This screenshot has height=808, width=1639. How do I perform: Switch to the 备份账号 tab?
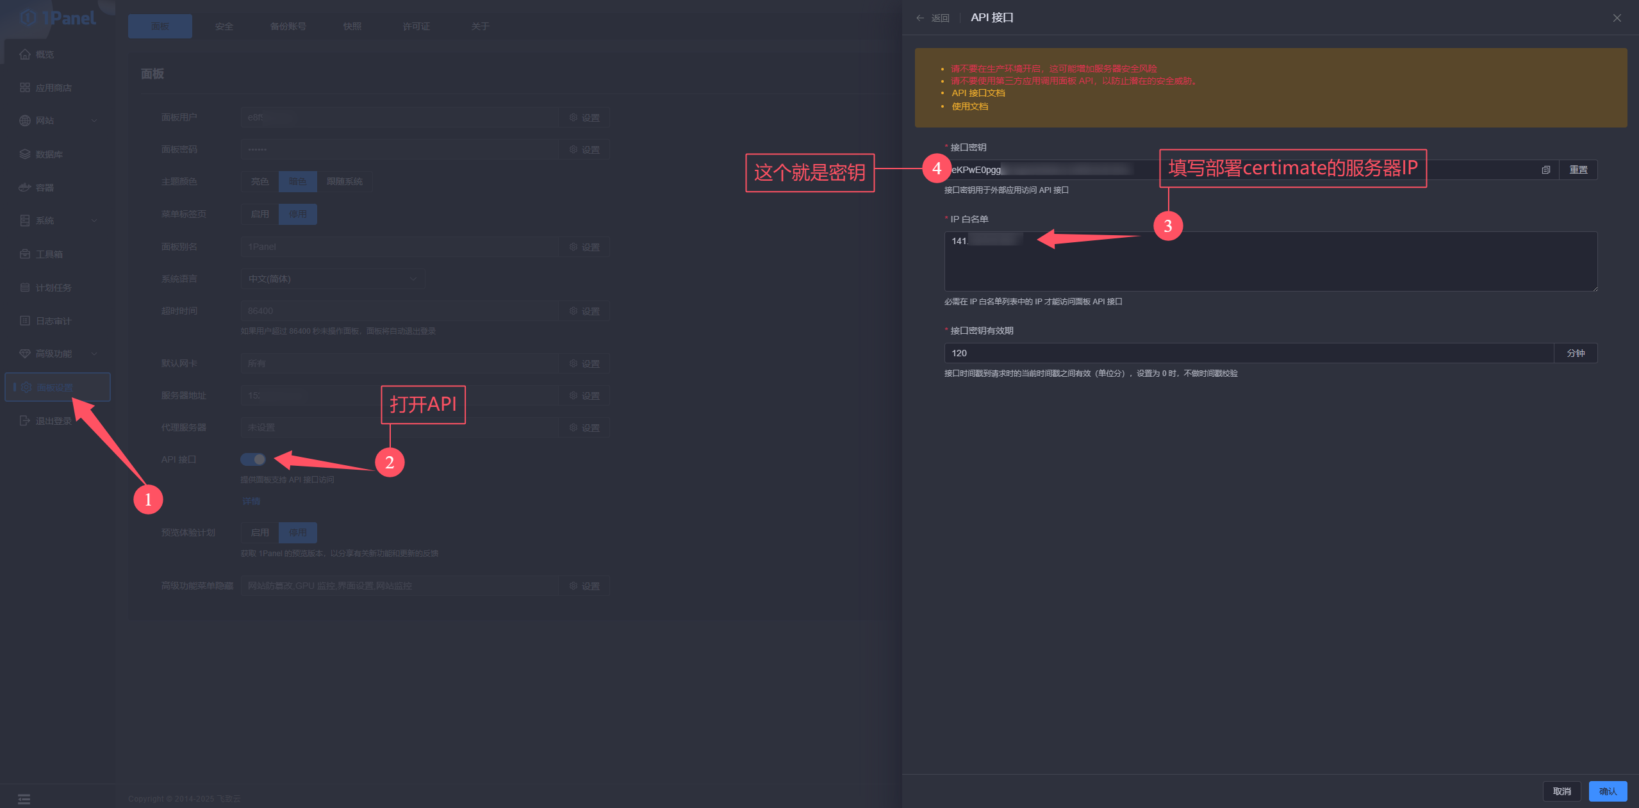pos(288,26)
